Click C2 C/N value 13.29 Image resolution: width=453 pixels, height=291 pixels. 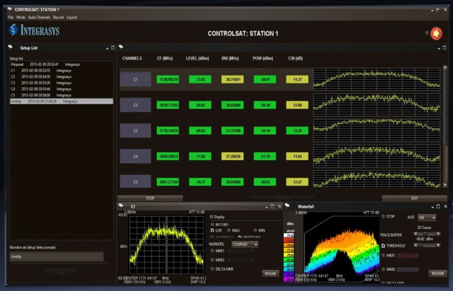(297, 131)
